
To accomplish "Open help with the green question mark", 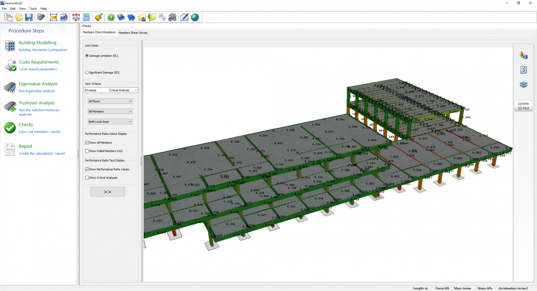I will tap(111, 17).
